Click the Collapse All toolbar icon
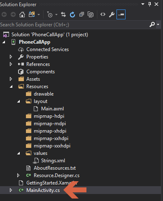 coord(81,14)
